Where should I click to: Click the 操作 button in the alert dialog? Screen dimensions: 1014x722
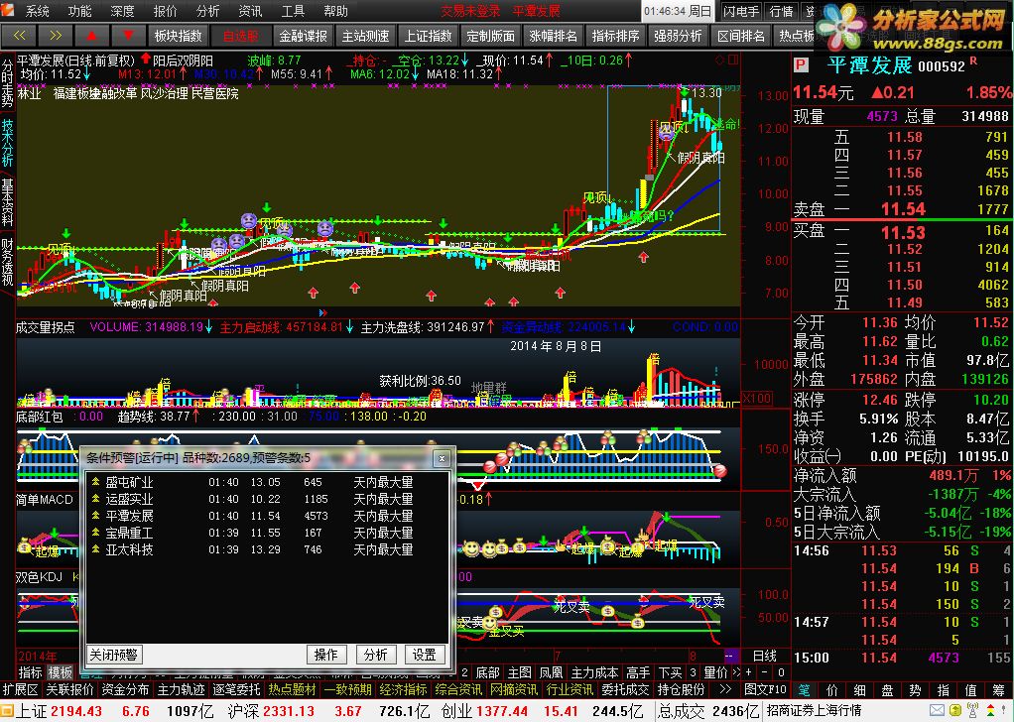325,655
